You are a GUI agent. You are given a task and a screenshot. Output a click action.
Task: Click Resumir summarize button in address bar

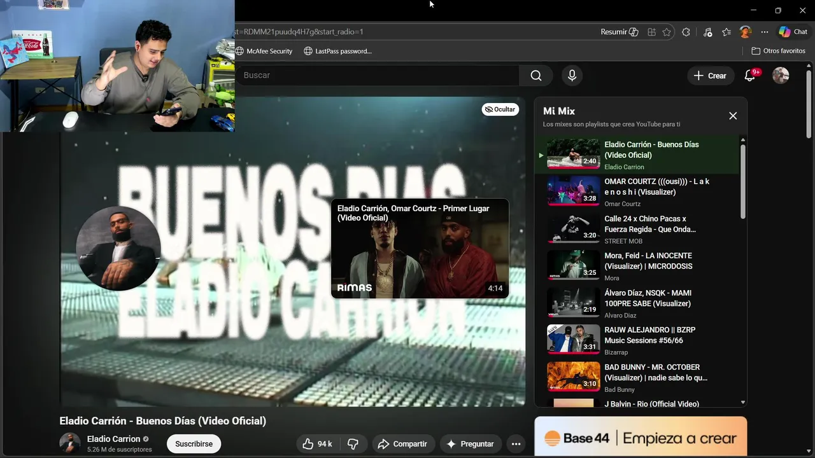(620, 32)
